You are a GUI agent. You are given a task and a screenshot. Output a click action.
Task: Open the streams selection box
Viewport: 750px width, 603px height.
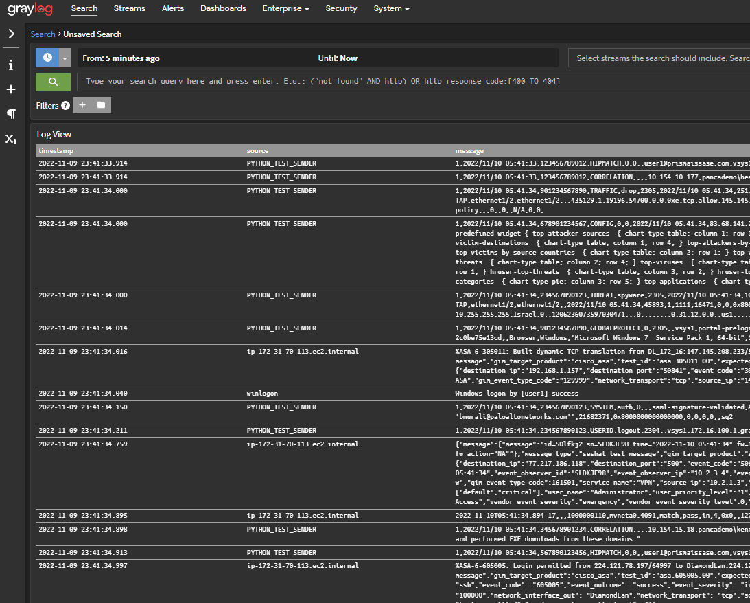tap(659, 58)
